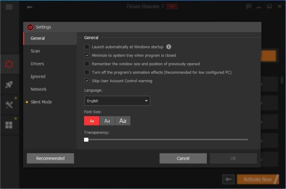Click the Settings gear logo in dialog title
286x189 pixels.
[x=30, y=27]
